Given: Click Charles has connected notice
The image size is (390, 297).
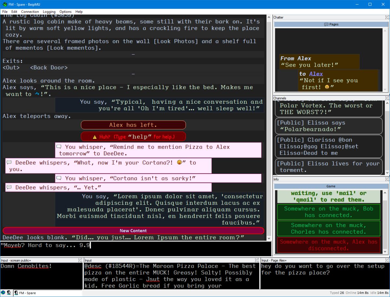Looking at the screenshot, I should click(329, 228).
